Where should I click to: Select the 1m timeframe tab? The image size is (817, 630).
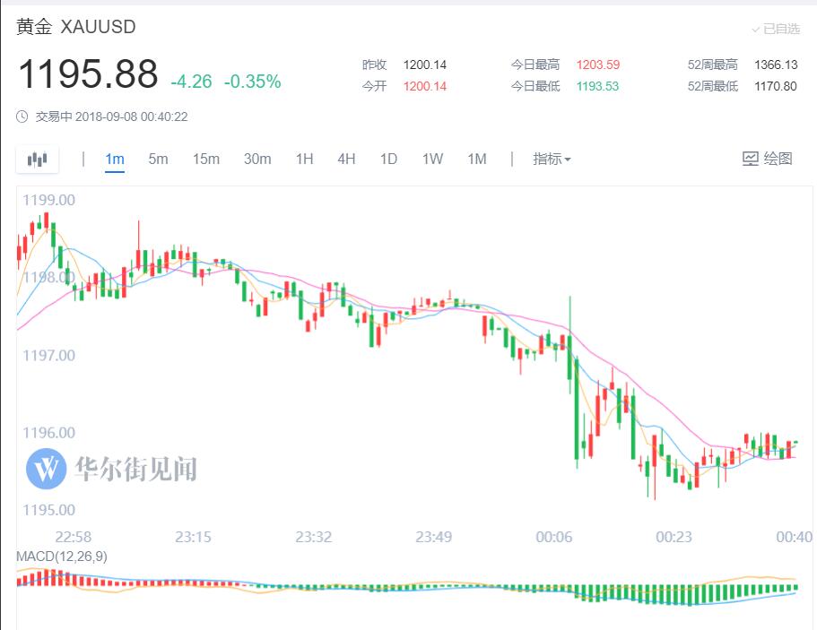click(x=115, y=159)
